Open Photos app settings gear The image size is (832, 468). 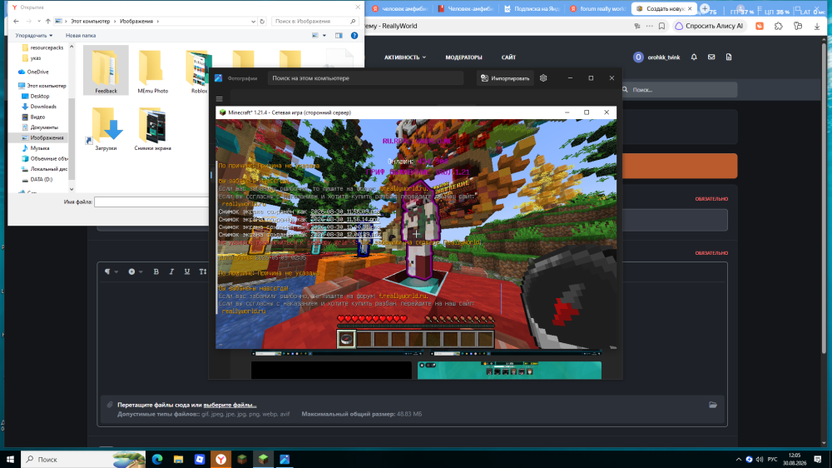543,78
